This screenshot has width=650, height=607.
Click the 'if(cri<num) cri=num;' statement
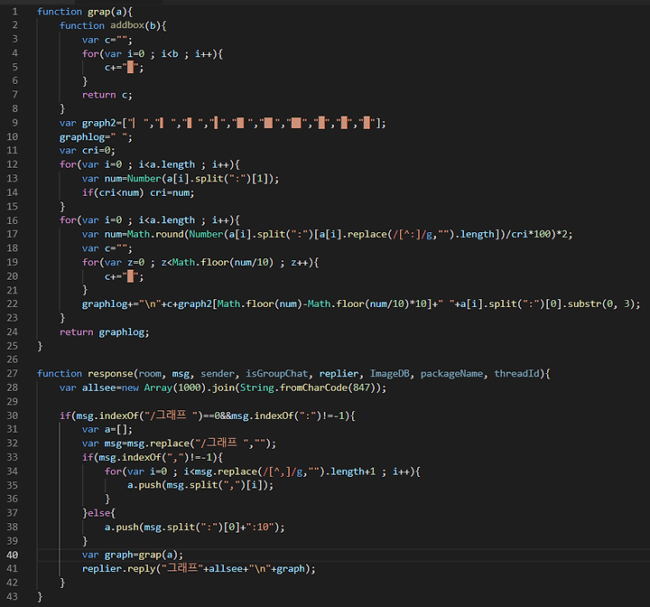(138, 192)
